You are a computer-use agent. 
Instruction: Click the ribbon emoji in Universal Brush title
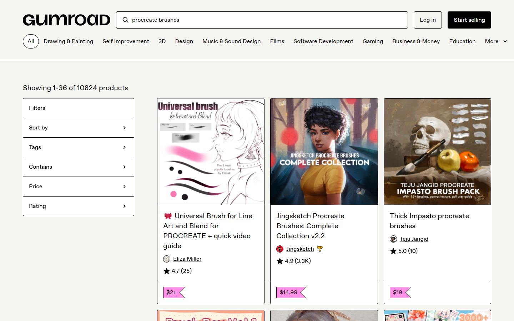click(x=168, y=216)
